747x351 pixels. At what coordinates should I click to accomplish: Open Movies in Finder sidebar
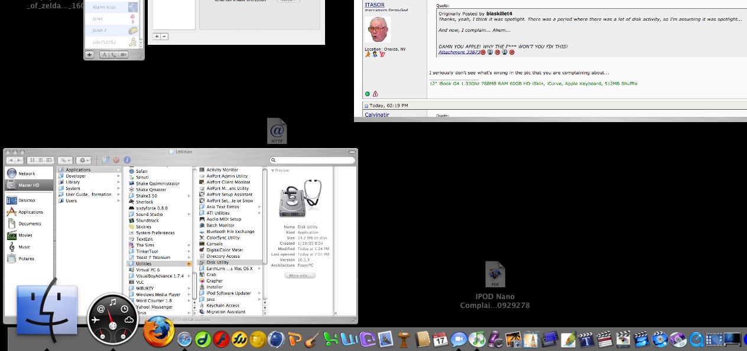click(x=29, y=235)
